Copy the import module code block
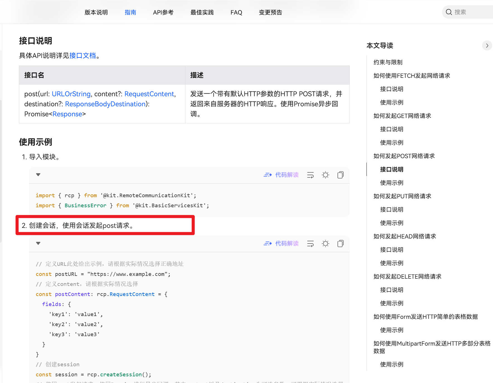 (x=340, y=175)
